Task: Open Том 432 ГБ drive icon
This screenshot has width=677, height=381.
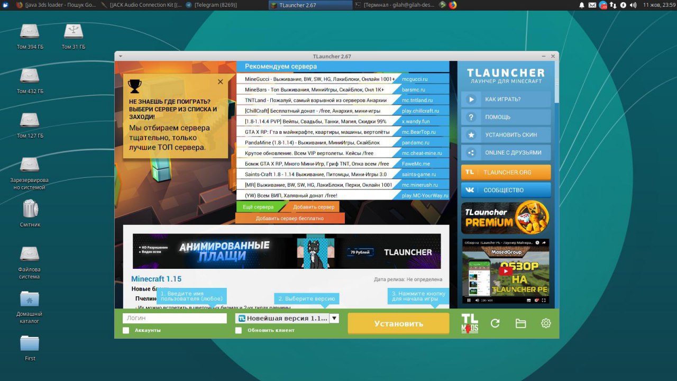Action: tap(30, 76)
